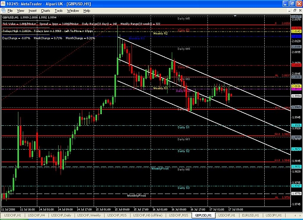The height and width of the screenshot is (220, 303).
Task: Click the "Weekly R2" level label
Action: click(x=160, y=34)
